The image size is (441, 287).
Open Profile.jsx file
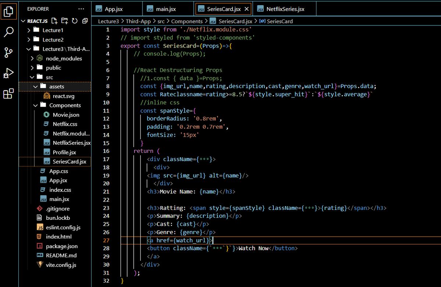[x=64, y=152]
